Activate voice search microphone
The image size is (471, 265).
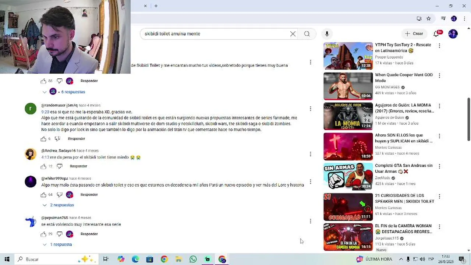point(327,34)
